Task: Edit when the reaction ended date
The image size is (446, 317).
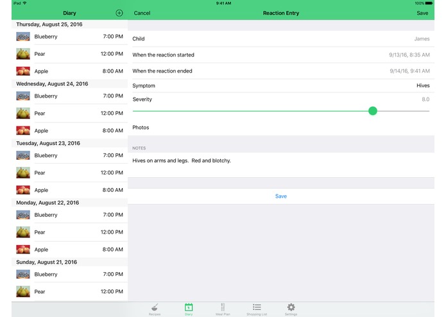Action: (281, 71)
